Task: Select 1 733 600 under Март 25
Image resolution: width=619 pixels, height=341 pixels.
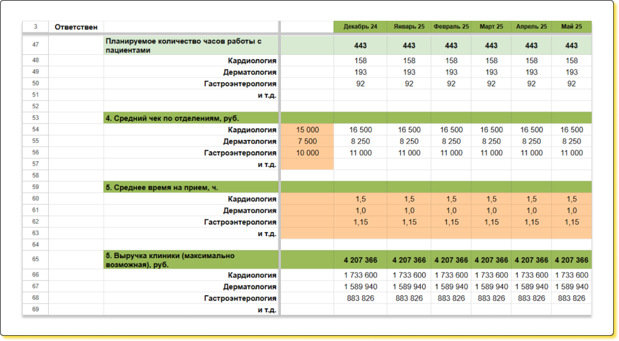Action: coord(491,276)
